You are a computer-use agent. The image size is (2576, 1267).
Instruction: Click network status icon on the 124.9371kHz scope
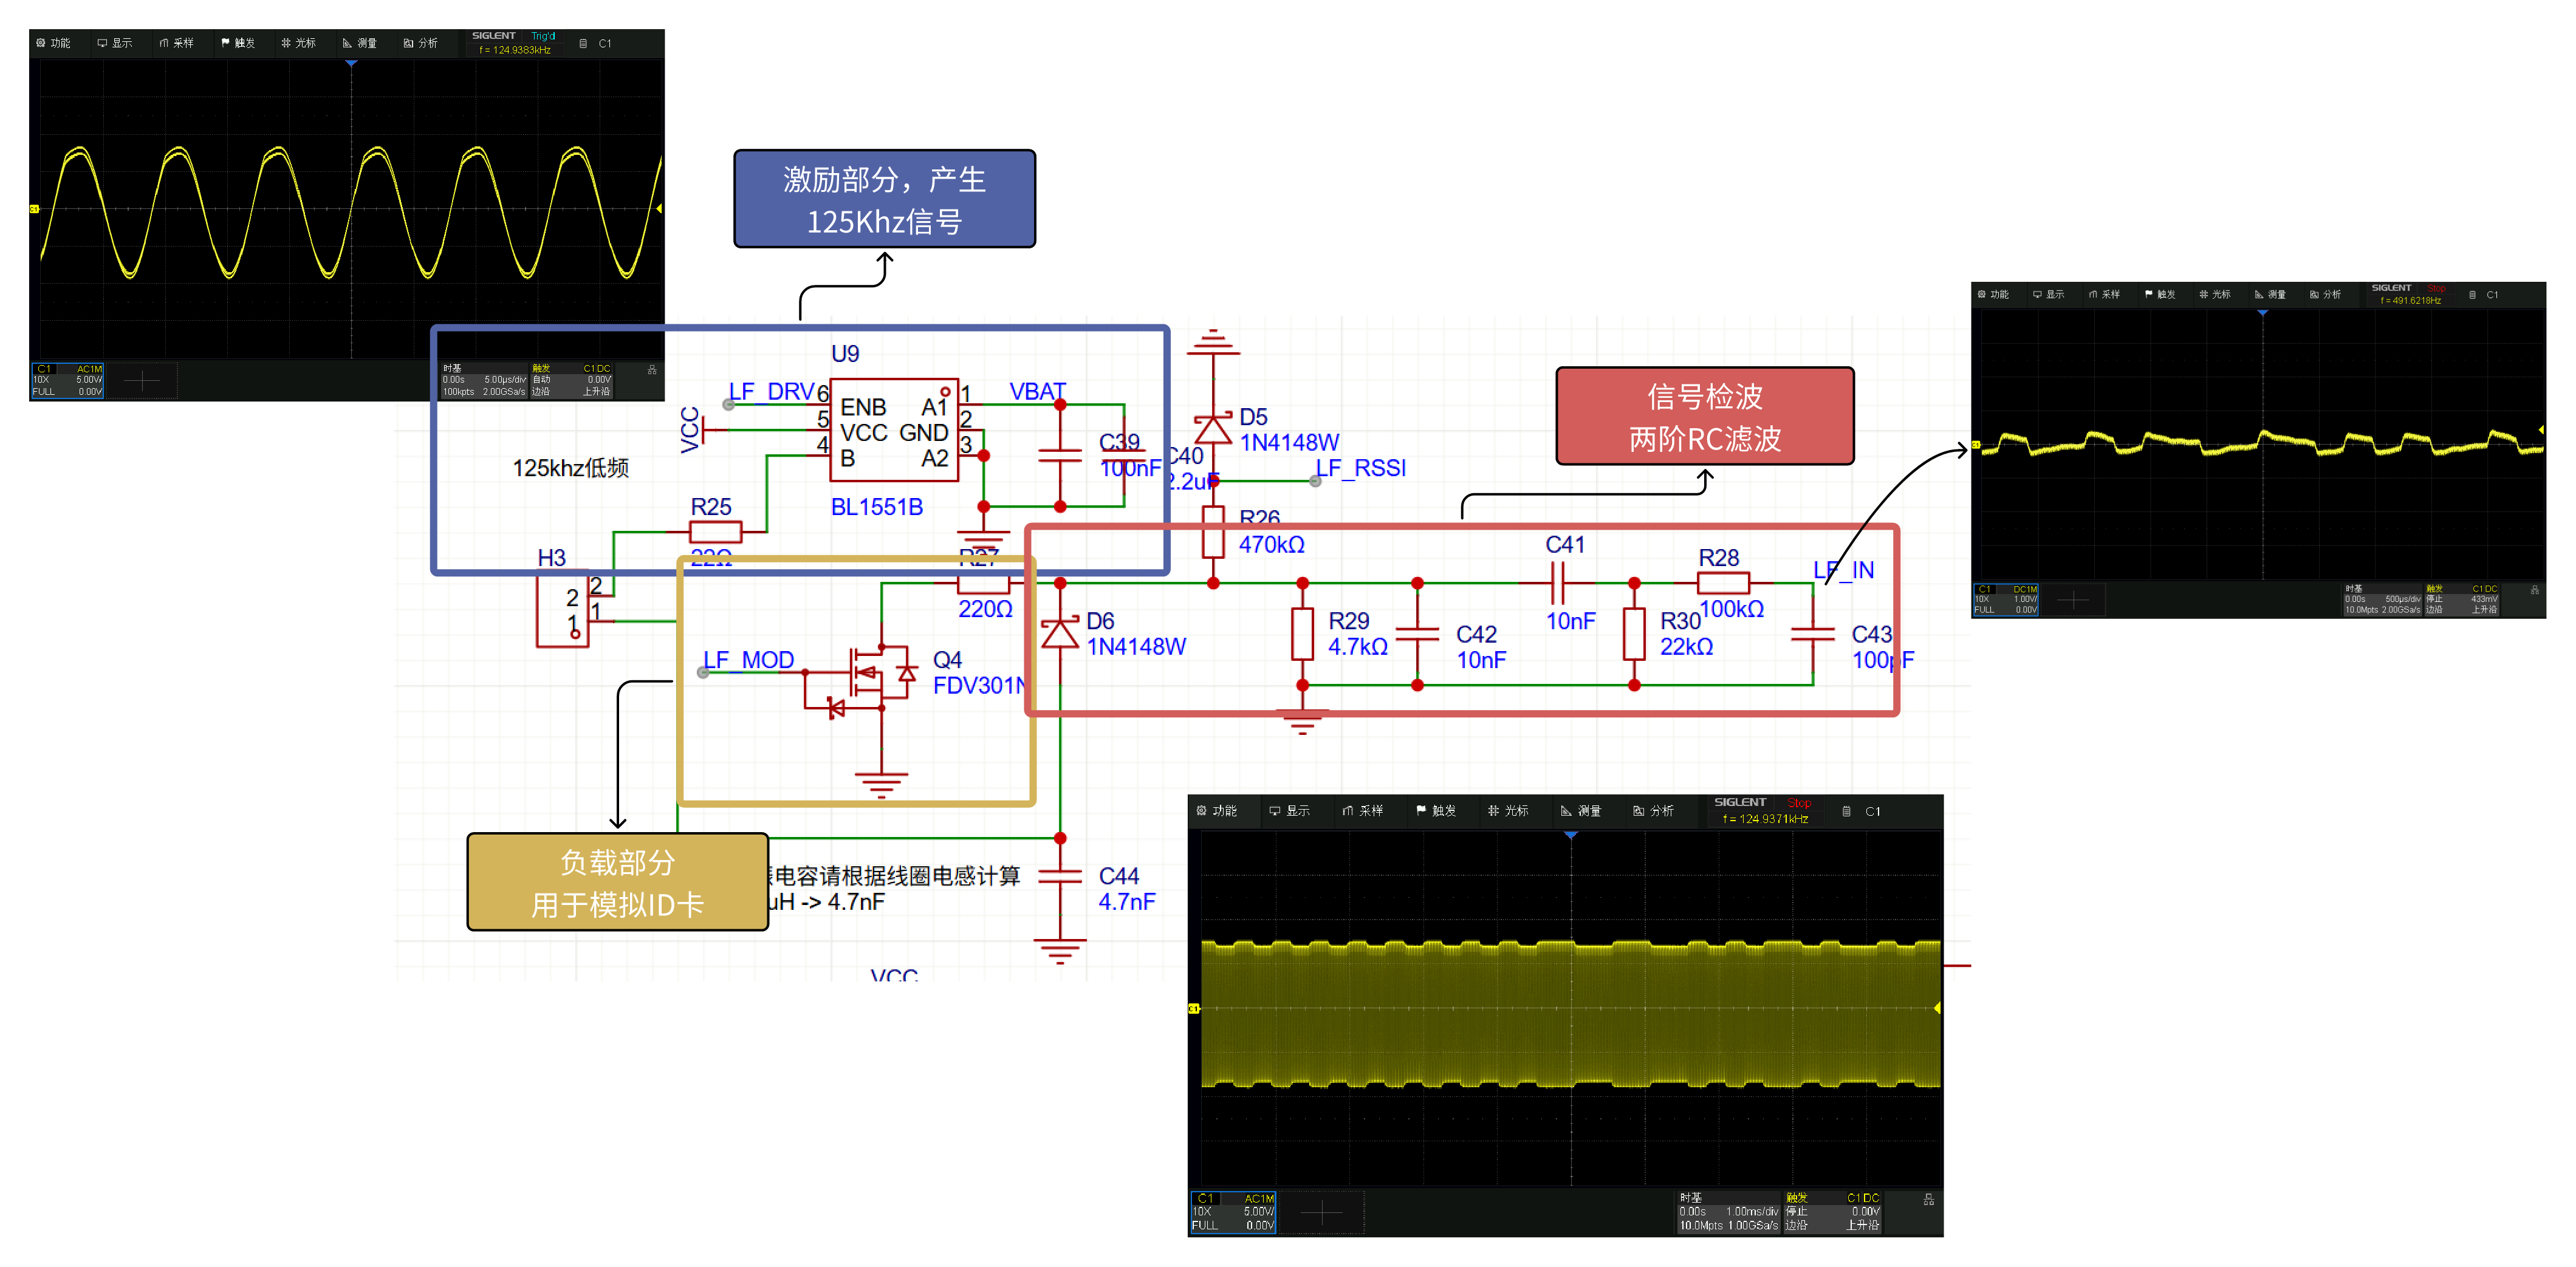point(1928,1200)
